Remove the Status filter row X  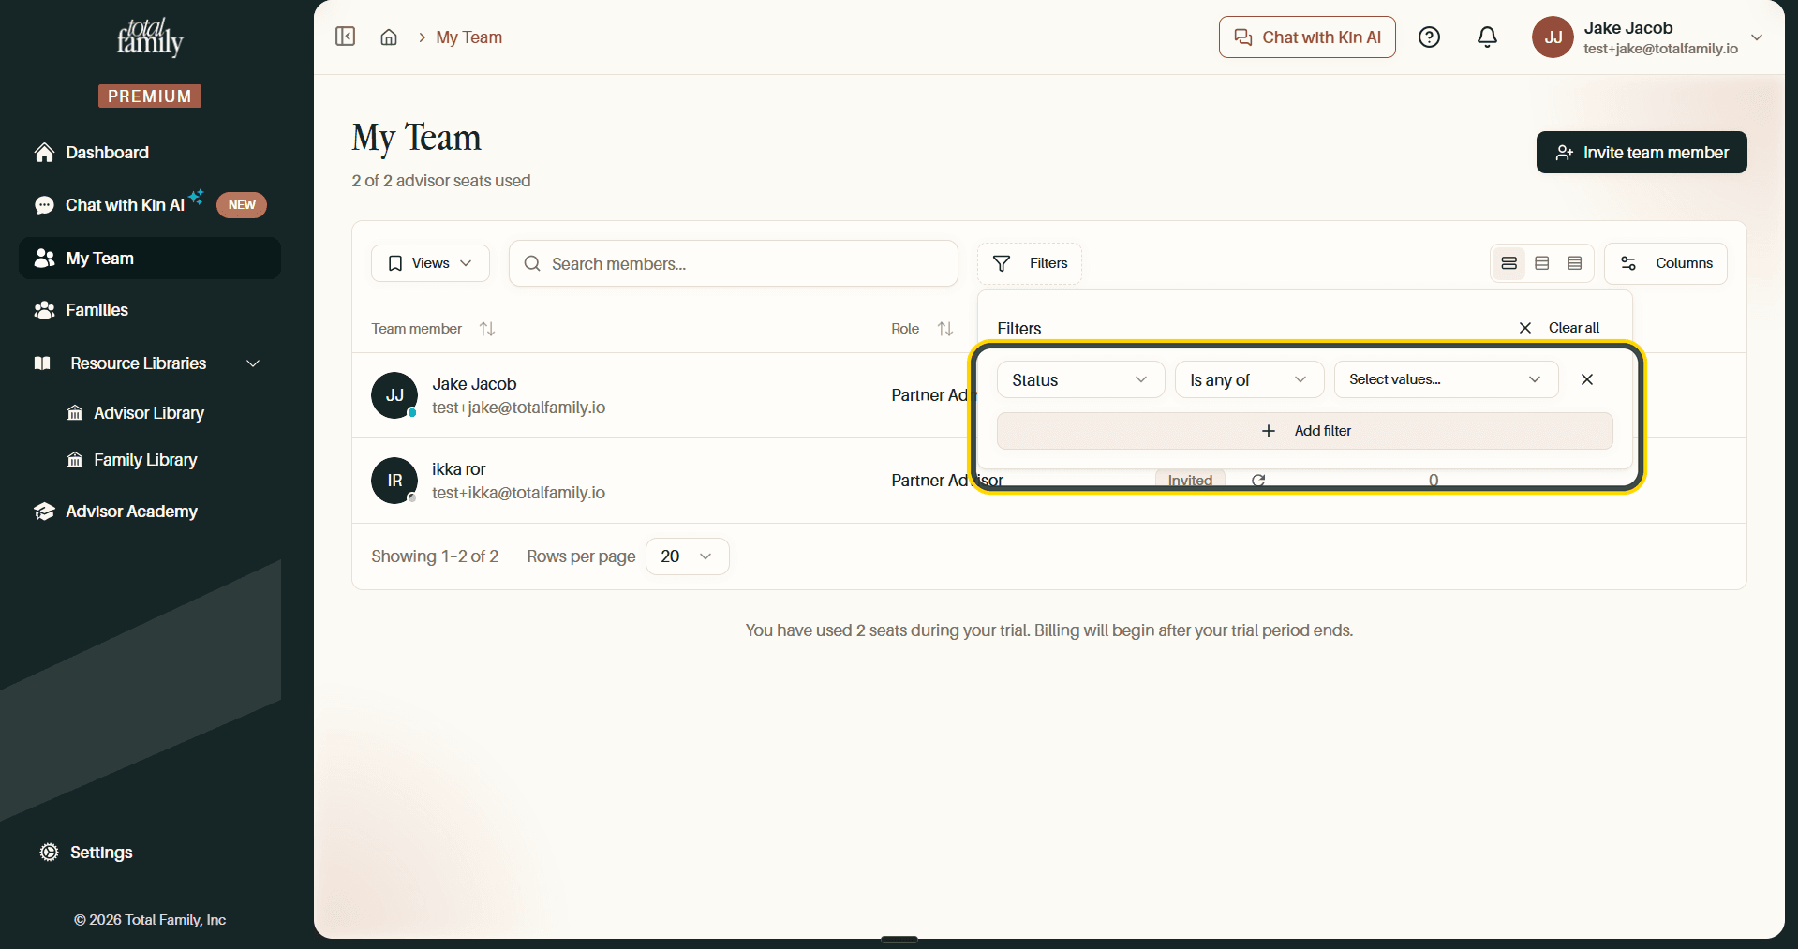[x=1587, y=379]
